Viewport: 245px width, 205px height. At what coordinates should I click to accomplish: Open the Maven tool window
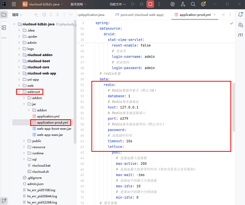[x=240, y=35]
